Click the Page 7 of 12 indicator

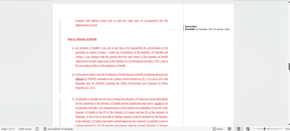click(8, 129)
